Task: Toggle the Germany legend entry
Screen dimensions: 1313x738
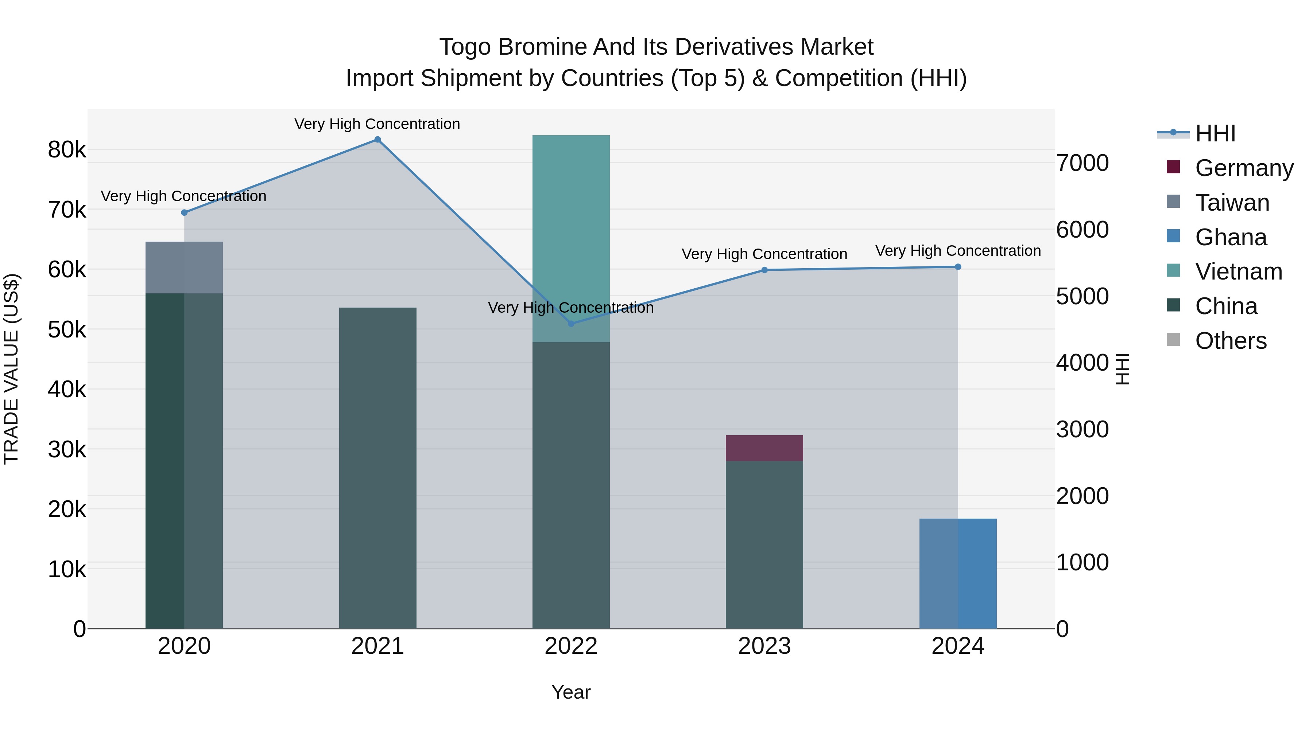Action: coord(1230,168)
